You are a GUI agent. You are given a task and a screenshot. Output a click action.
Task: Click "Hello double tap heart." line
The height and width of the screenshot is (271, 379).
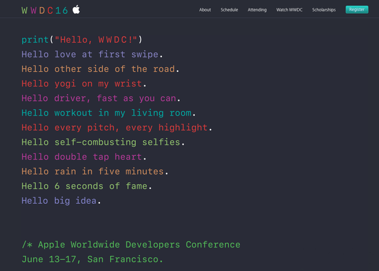[x=84, y=157]
